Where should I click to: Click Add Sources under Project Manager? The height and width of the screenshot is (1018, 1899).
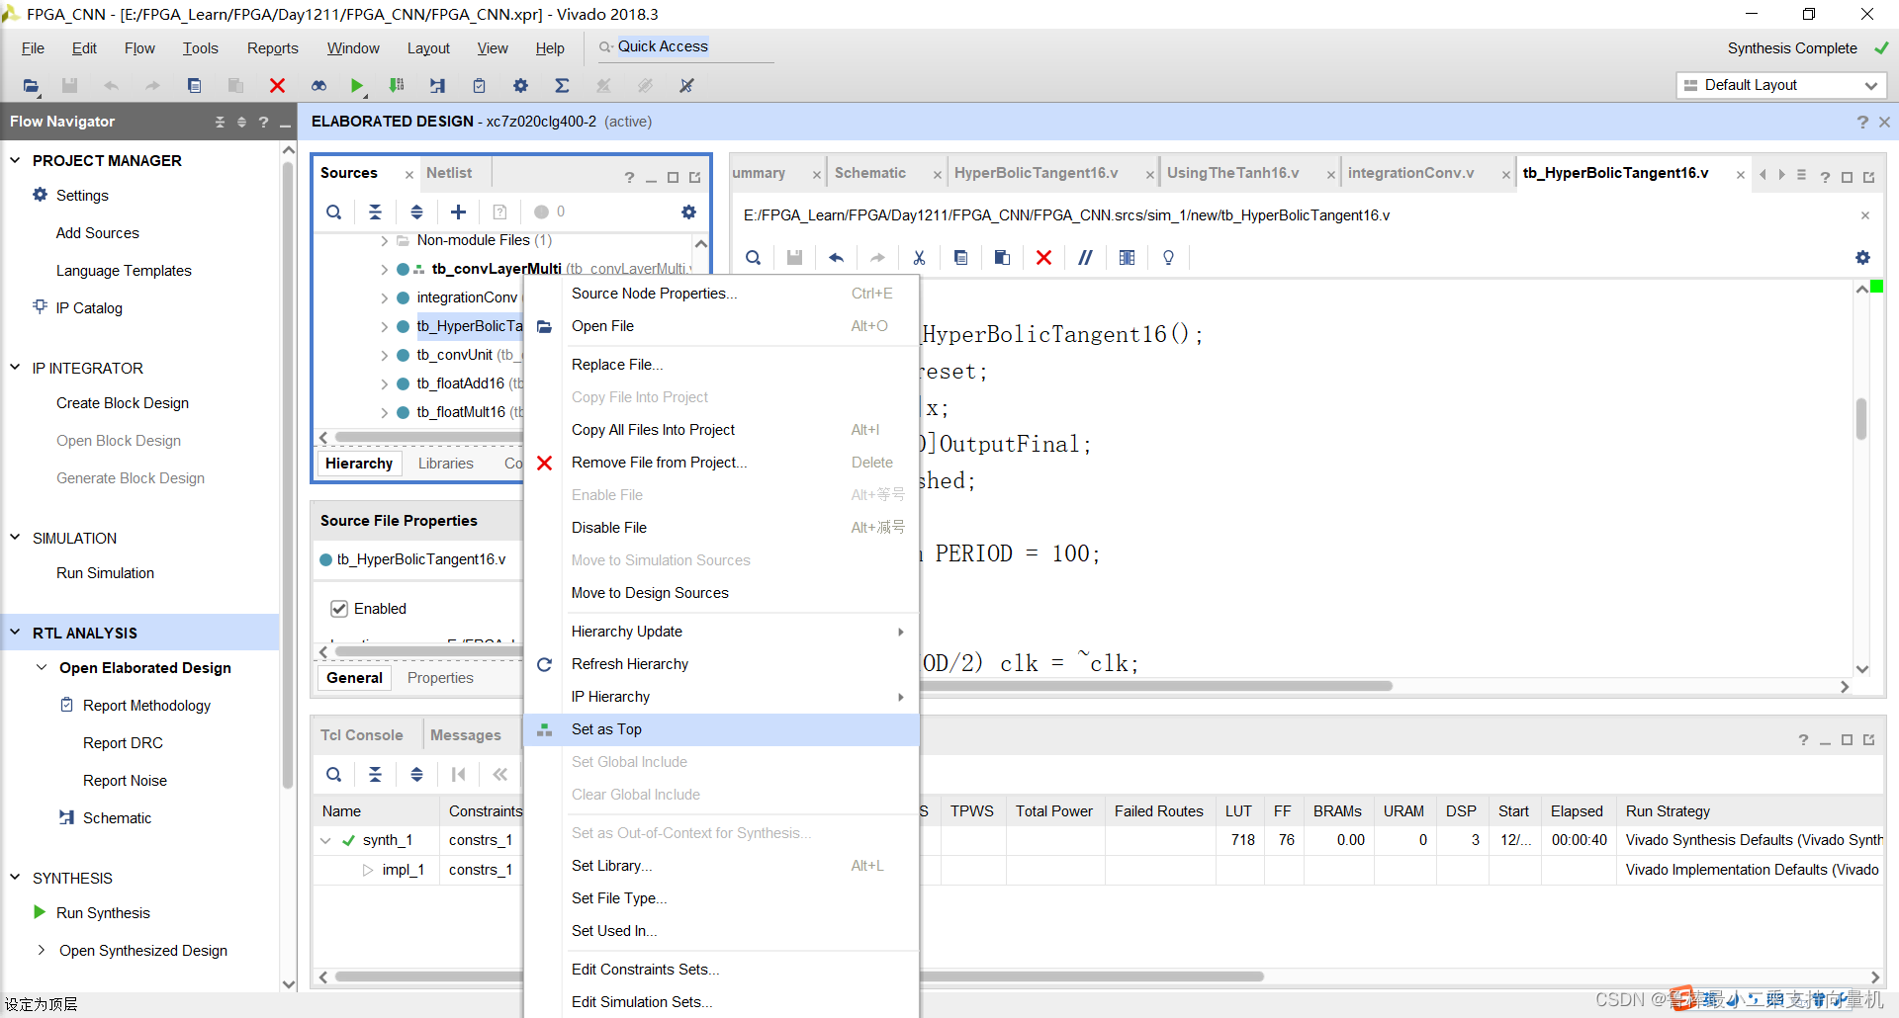97,233
